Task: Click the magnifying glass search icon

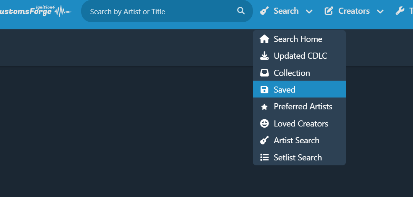Action: tap(241, 11)
